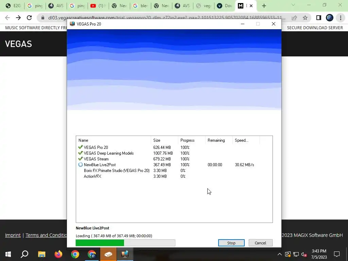
Task: Open the orange-highlighted taskbar app
Action: pyautogui.click(x=108, y=254)
